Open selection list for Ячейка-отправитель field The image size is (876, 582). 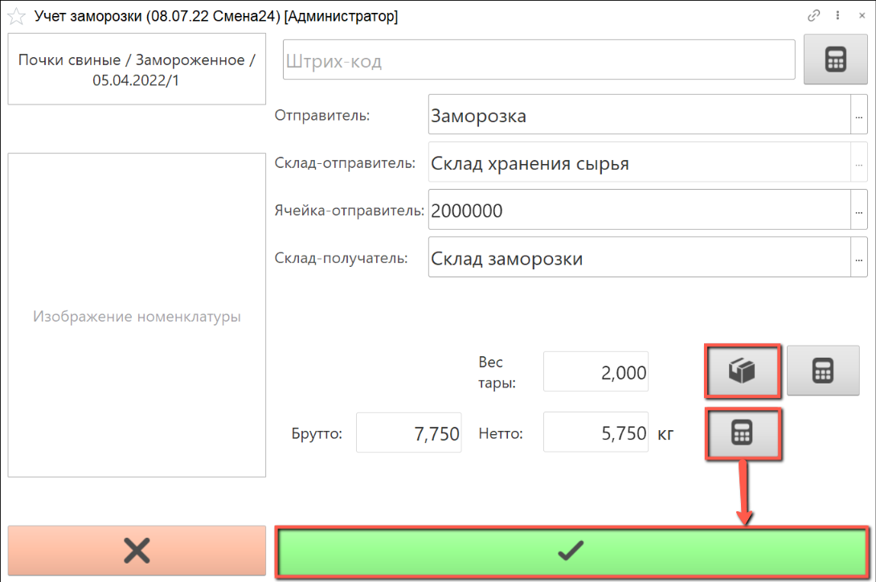859,212
